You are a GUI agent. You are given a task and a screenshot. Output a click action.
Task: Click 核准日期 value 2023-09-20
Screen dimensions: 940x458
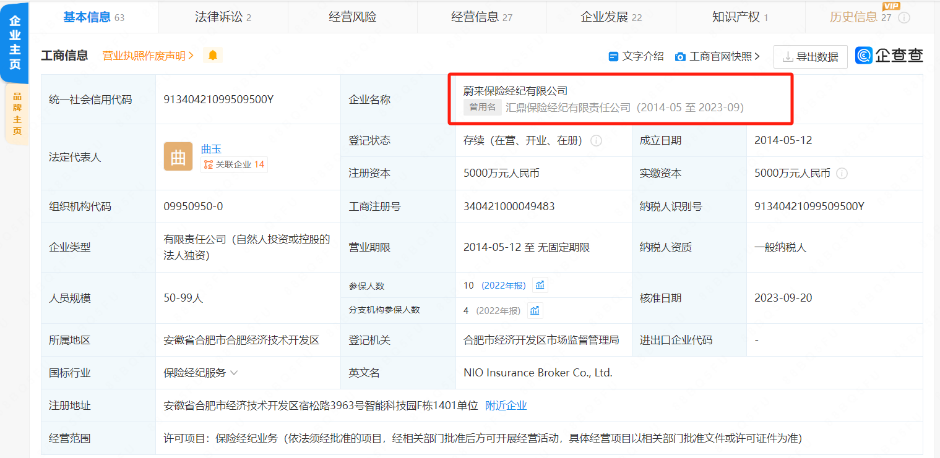(783, 298)
